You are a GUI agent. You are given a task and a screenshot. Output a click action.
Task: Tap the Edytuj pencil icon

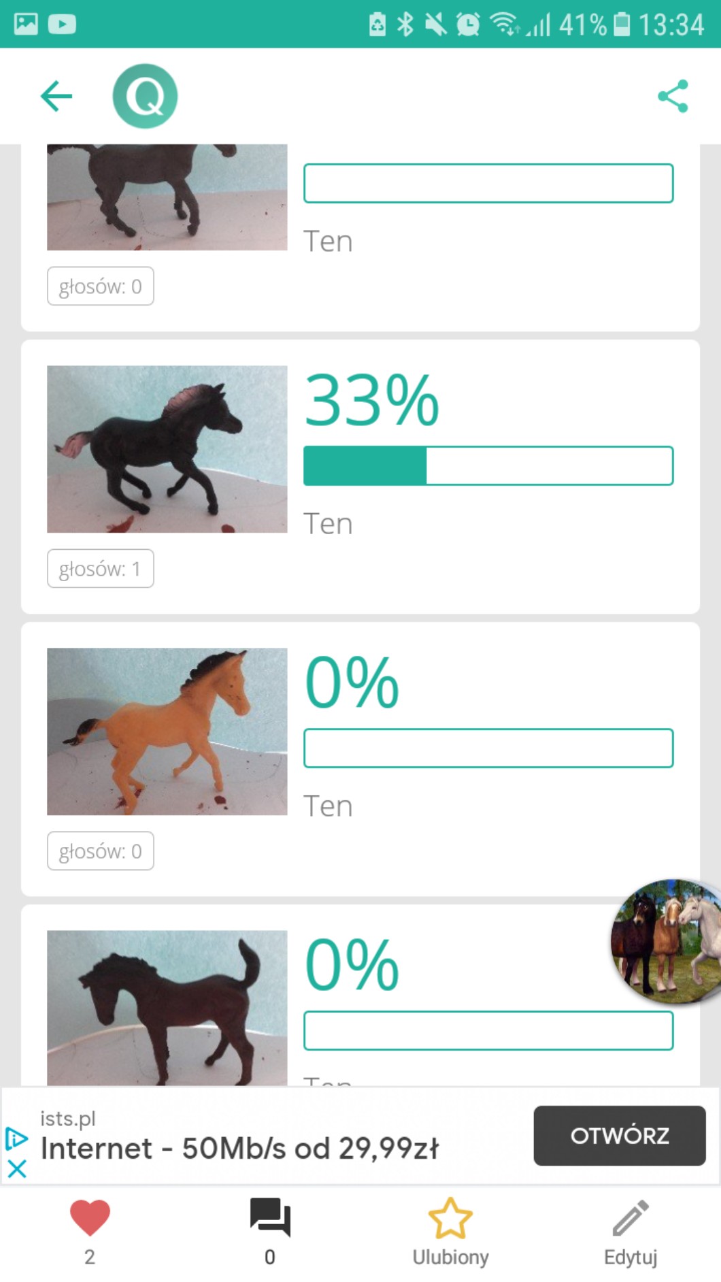(x=631, y=1218)
